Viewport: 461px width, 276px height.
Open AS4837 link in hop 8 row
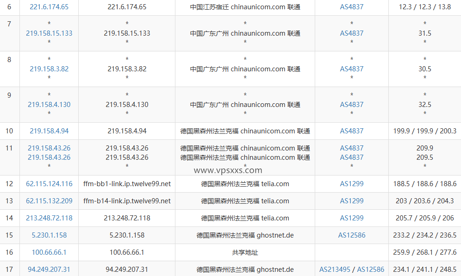[352, 69]
